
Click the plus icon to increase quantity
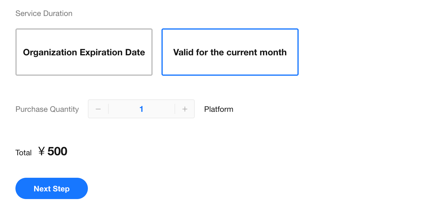185,109
